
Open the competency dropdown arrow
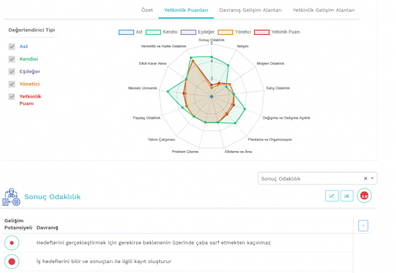click(373, 178)
